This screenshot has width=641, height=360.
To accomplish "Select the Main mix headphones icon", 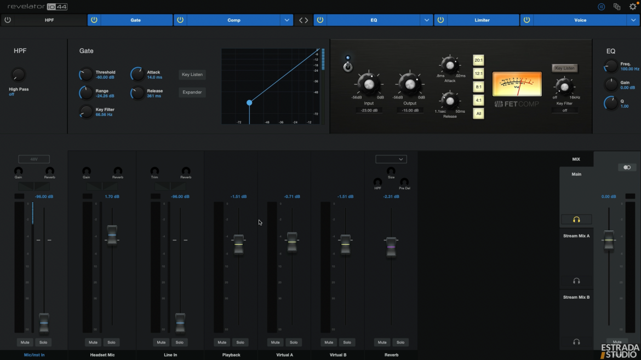I will (x=576, y=219).
